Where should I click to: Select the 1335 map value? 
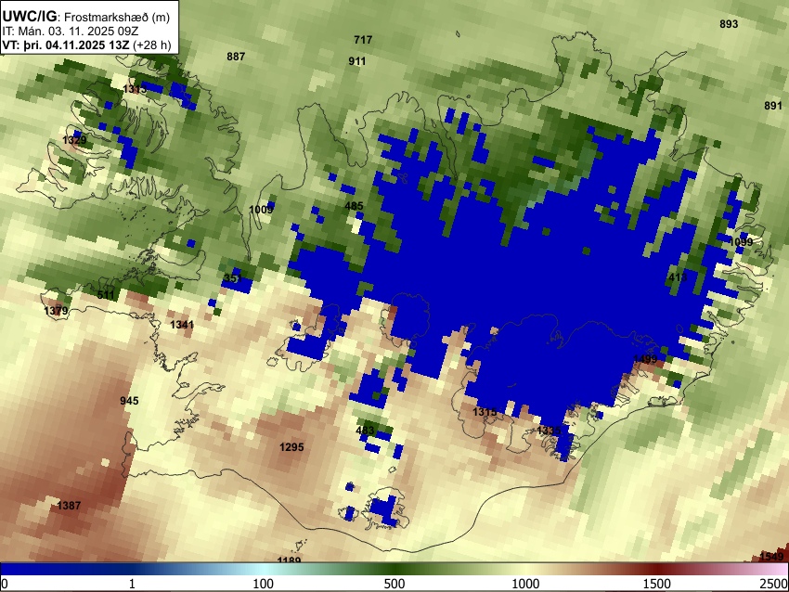[549, 431]
